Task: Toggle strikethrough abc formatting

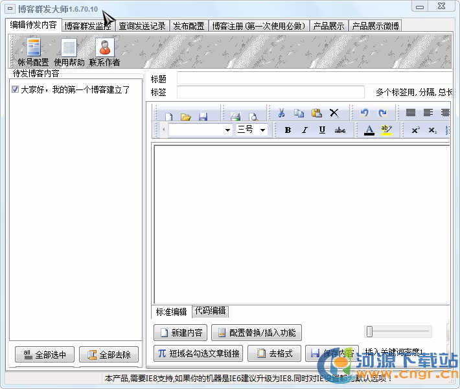Action: coord(339,130)
